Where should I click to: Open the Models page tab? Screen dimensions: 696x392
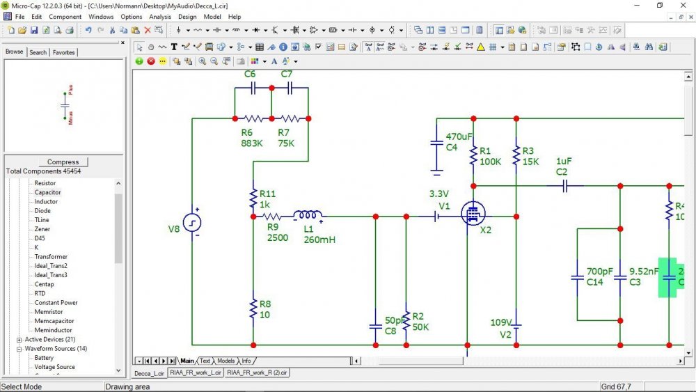[226, 361]
